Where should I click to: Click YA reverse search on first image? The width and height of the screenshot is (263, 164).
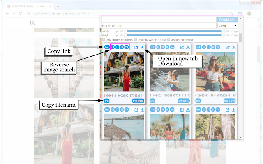click(x=127, y=47)
